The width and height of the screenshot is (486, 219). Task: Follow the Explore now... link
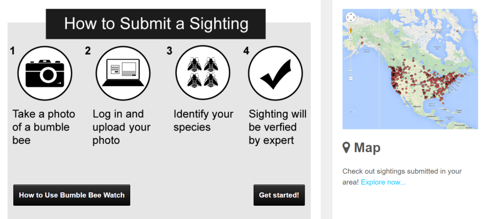tap(383, 182)
